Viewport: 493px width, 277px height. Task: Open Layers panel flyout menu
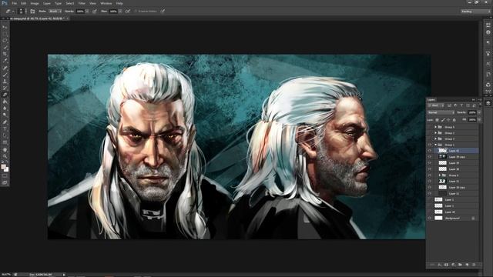[x=480, y=100]
